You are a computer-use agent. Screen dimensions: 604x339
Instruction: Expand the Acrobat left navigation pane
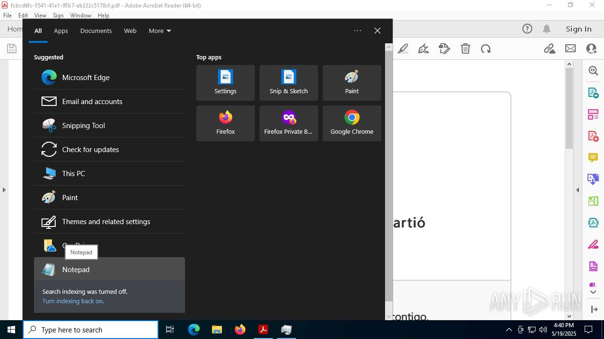(x=4, y=190)
